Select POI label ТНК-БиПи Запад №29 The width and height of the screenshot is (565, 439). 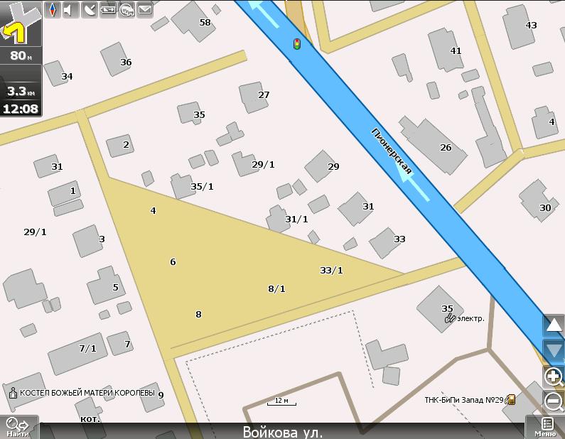(x=464, y=400)
